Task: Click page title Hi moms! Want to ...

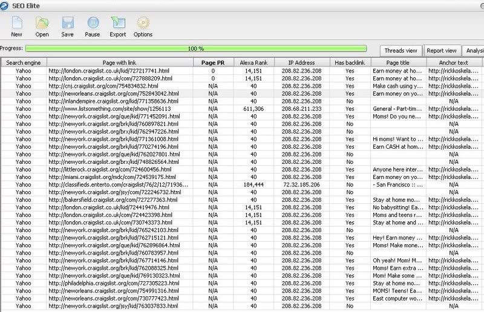Action: 398,139
